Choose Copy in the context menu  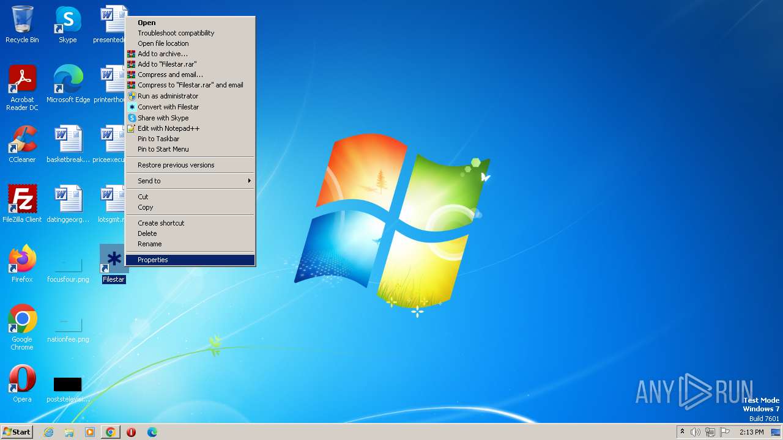tap(190, 207)
